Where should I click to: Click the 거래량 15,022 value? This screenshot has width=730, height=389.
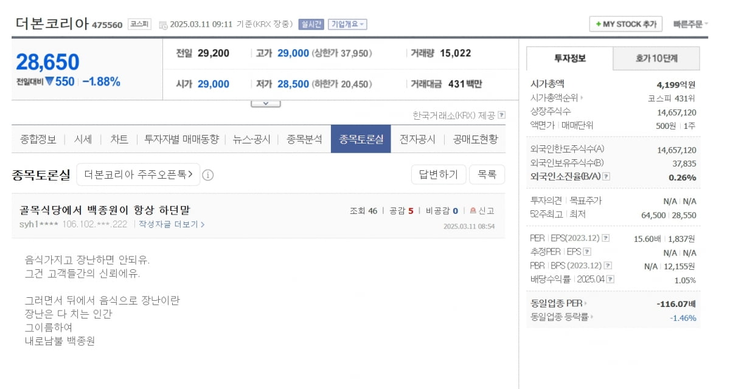click(455, 53)
